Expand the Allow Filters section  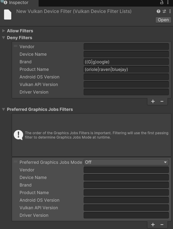(4, 31)
